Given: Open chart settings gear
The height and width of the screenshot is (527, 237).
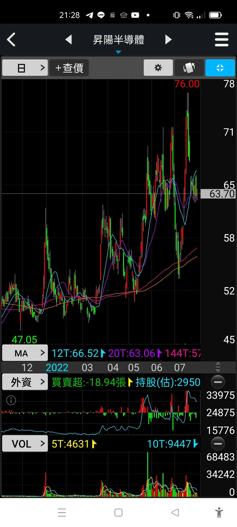Looking at the screenshot, I should coord(158,68).
